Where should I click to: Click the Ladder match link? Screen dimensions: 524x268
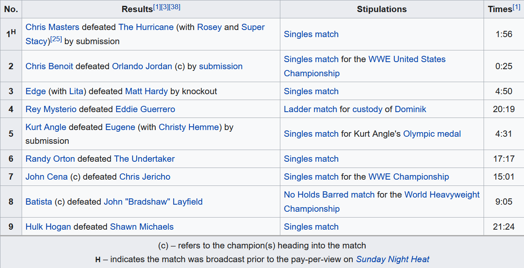click(310, 109)
